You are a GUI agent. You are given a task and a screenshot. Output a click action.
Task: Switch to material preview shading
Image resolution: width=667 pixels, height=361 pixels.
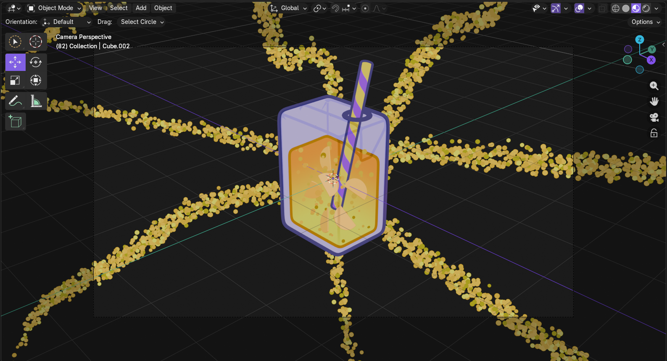click(x=636, y=8)
